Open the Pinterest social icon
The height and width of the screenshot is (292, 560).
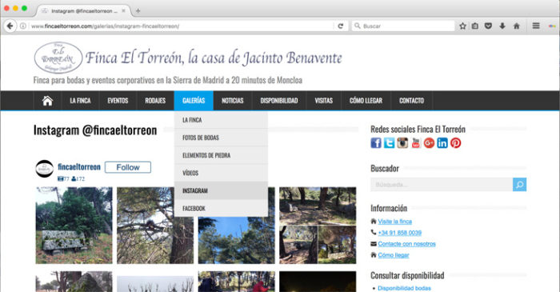[x=455, y=142]
